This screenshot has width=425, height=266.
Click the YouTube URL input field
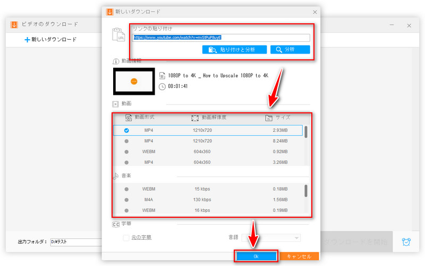[x=221, y=38]
